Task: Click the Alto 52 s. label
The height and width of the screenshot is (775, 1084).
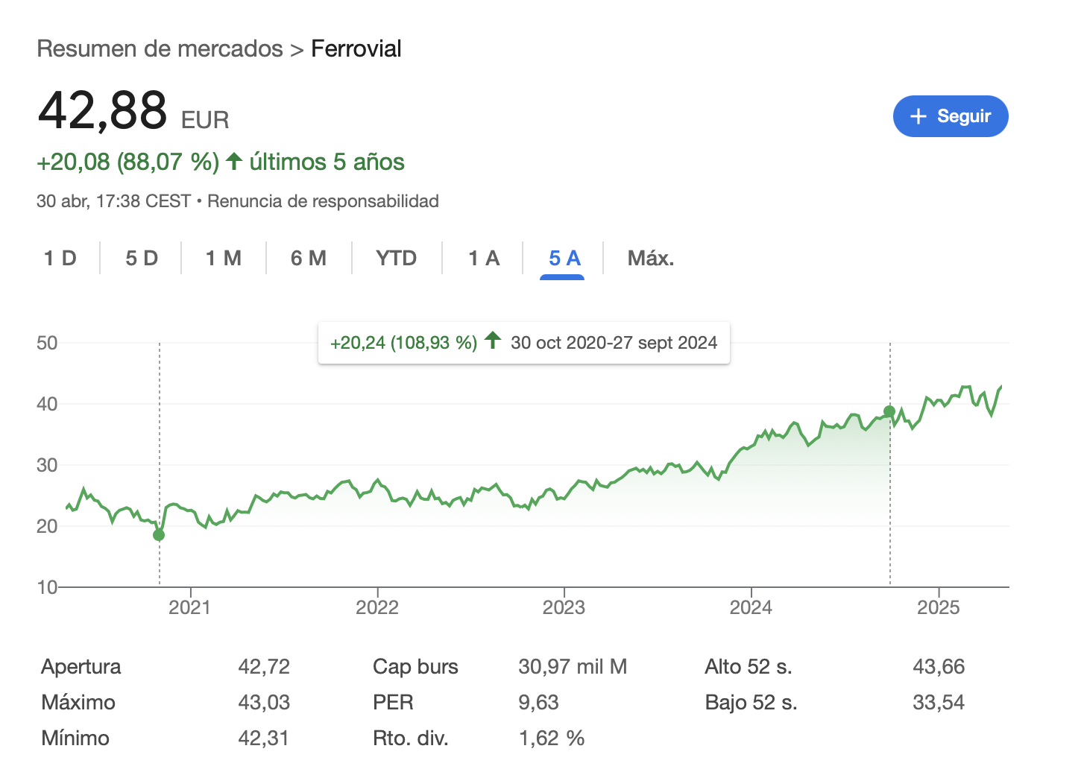Action: [749, 666]
